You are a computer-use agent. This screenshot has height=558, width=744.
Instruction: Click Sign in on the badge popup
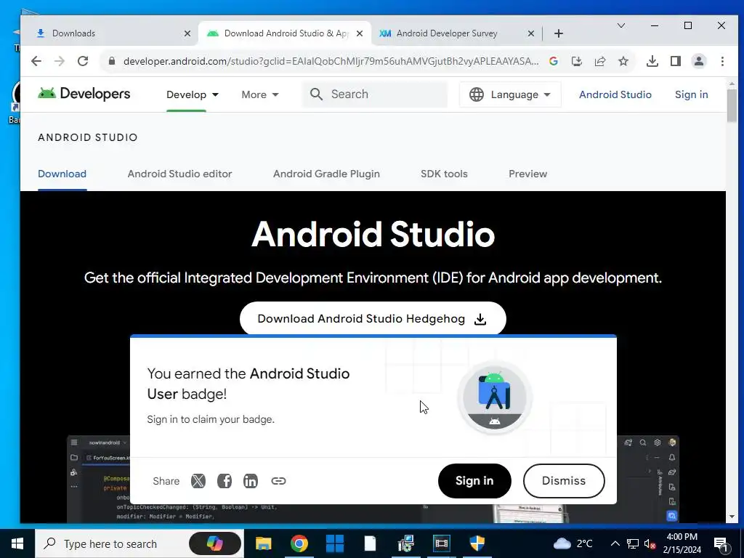(x=474, y=481)
